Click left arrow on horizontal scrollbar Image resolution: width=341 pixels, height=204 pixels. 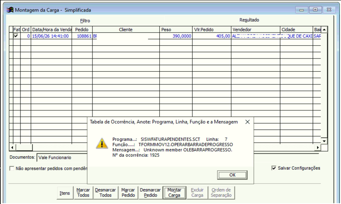coord(12,147)
